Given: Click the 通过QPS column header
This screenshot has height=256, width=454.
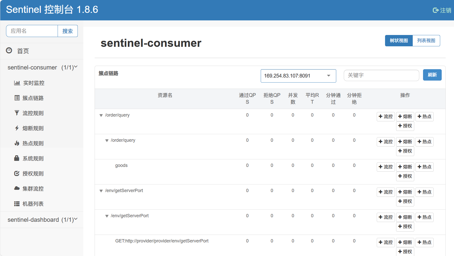Looking at the screenshot, I should click(x=247, y=98).
